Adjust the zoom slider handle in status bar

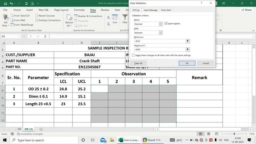point(234,134)
